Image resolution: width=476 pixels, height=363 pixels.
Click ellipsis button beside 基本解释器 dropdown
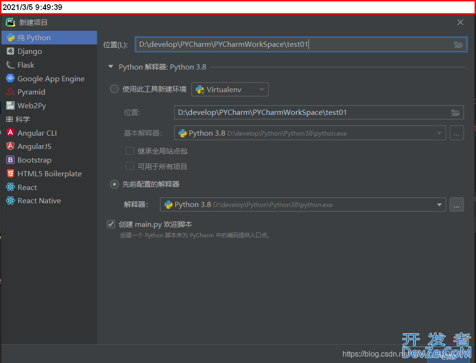click(x=457, y=133)
